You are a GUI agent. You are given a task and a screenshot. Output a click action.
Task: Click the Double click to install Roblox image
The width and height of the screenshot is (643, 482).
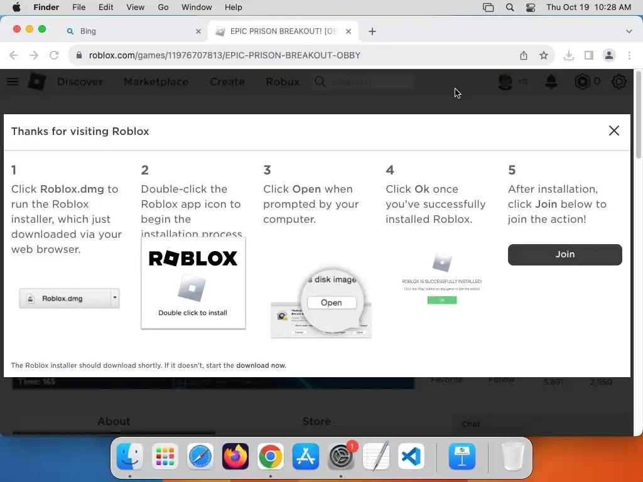coord(193,283)
